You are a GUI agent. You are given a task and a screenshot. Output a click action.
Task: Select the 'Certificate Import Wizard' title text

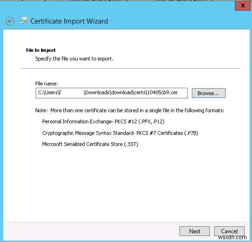[x=69, y=21]
